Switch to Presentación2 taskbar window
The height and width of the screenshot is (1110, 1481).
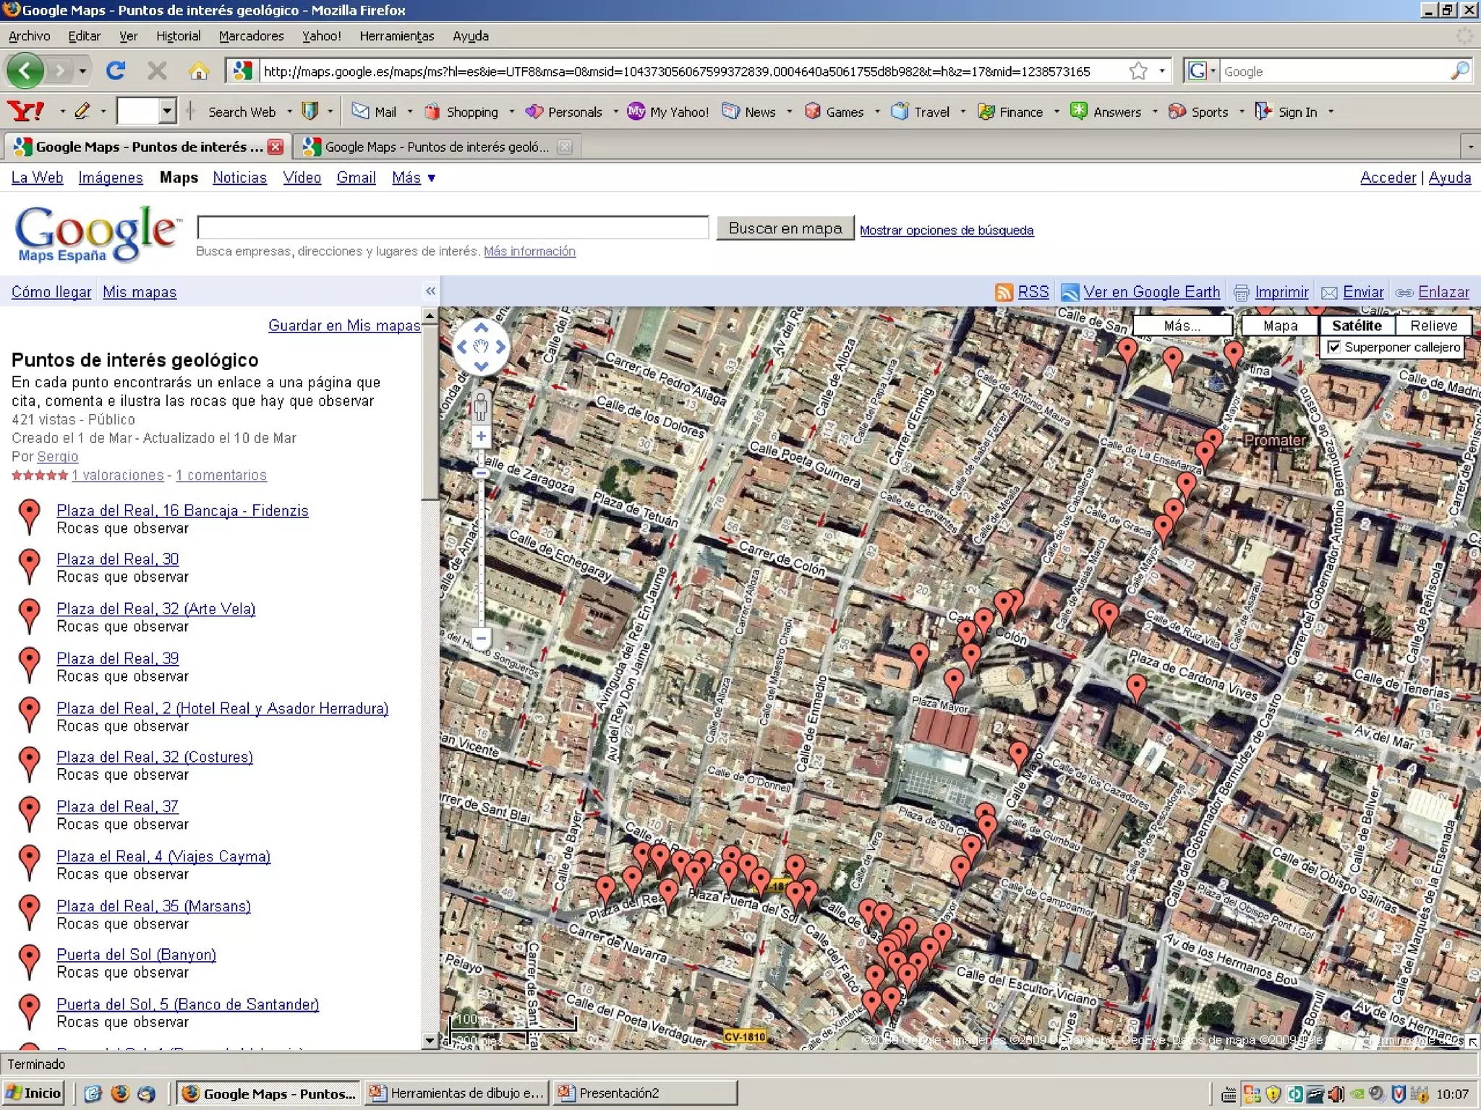(x=645, y=1093)
